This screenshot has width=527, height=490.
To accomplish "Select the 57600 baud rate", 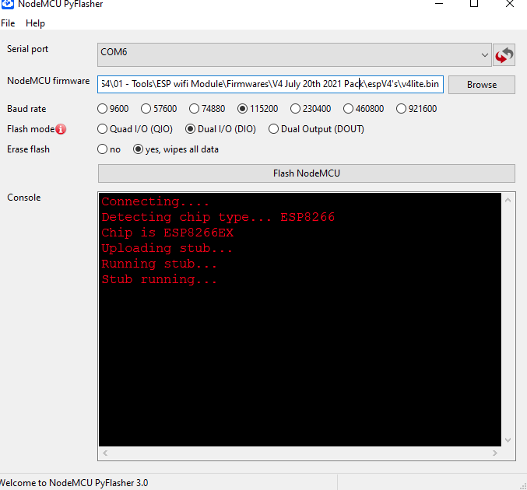I will point(159,109).
